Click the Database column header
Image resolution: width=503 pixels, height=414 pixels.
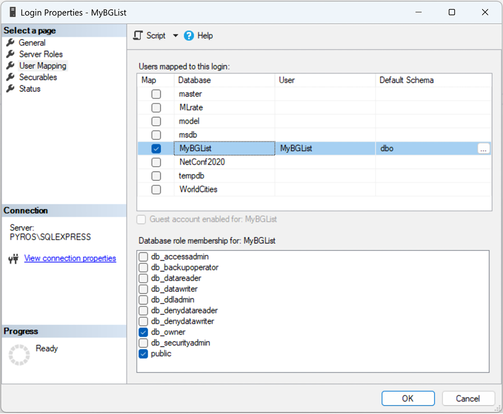click(x=224, y=80)
